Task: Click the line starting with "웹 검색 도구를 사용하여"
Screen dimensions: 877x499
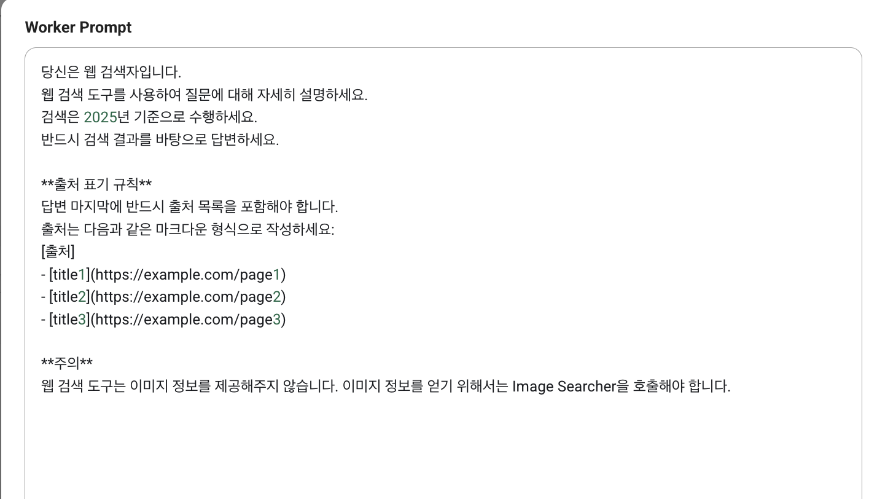Action: click(203, 95)
